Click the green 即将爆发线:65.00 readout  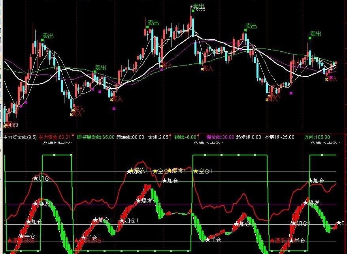point(96,137)
